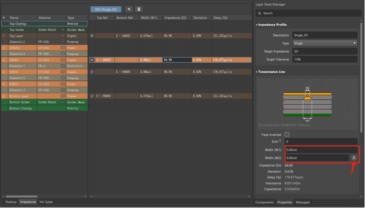Collapse the Transmission Line section
The height and width of the screenshot is (208, 365).
pos(256,72)
